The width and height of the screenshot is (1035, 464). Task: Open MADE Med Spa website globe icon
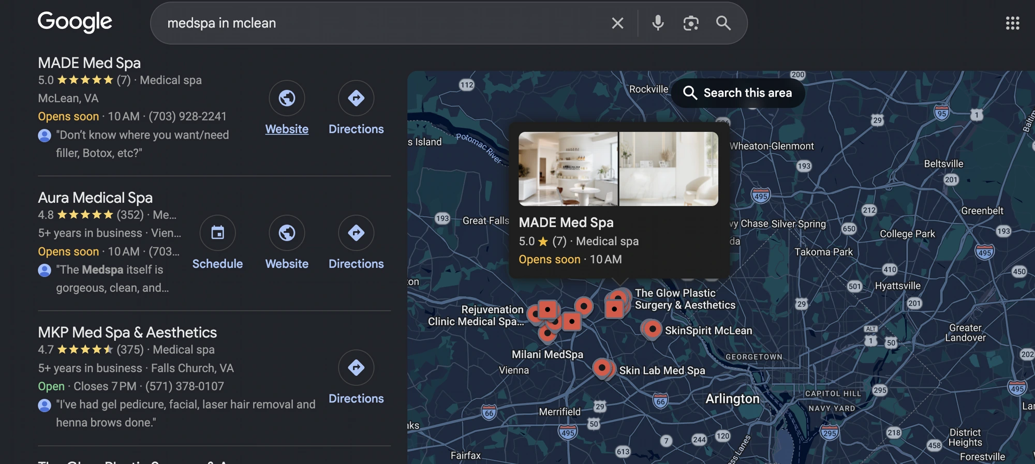click(287, 98)
